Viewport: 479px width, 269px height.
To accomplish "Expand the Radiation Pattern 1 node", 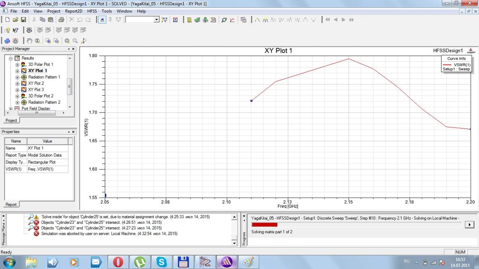I will (17, 77).
